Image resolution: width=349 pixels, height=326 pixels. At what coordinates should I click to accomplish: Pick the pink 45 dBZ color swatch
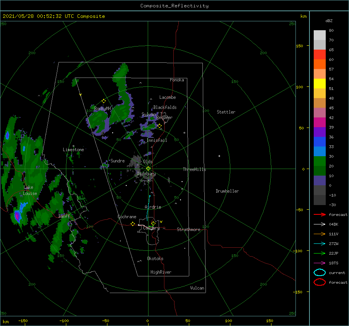point(320,112)
